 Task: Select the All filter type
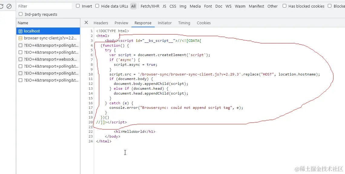133,6
